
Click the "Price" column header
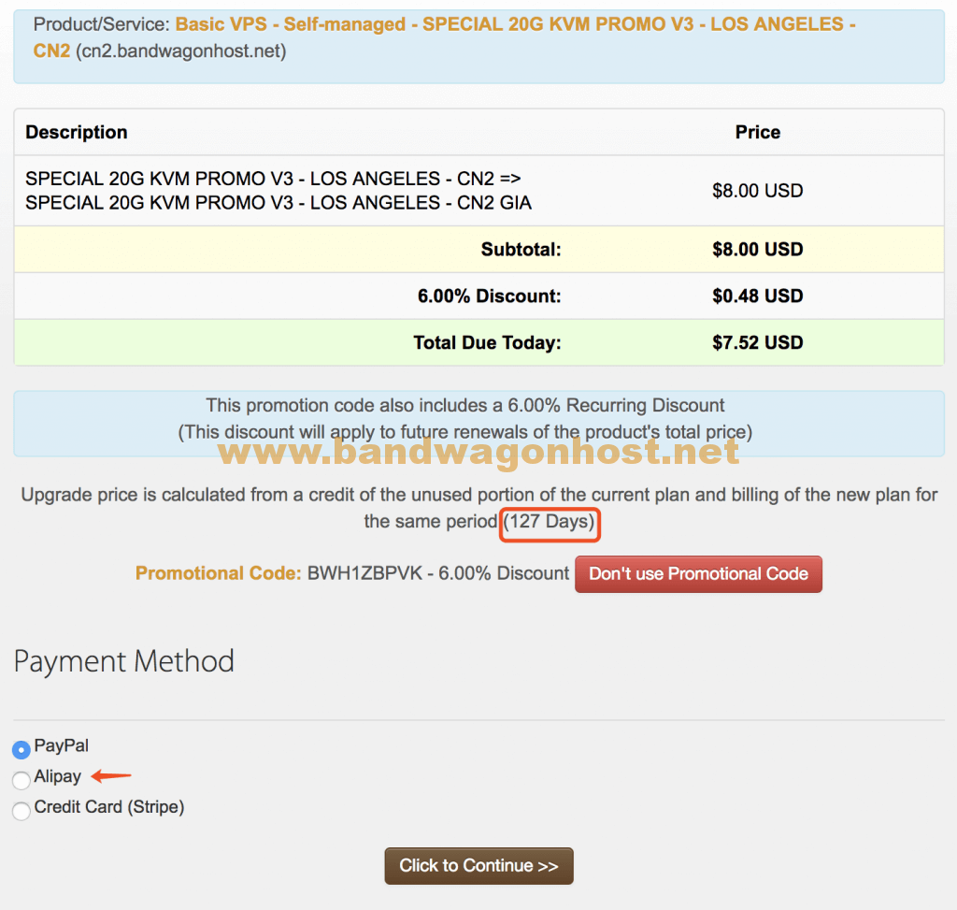pos(757,132)
